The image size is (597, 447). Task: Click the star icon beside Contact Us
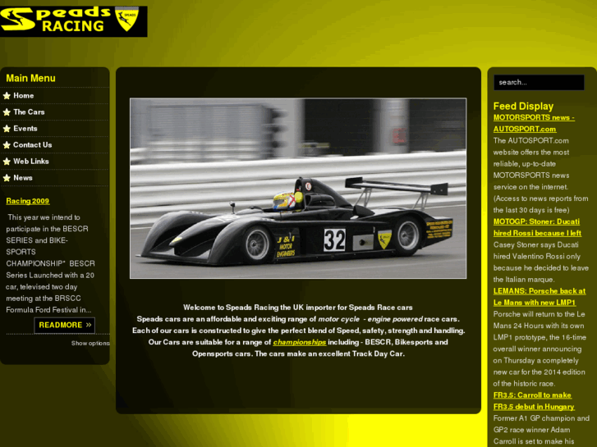point(7,145)
